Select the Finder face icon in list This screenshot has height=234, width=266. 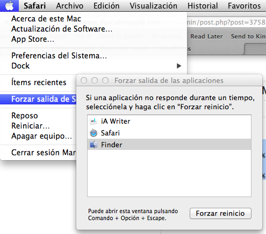[x=94, y=145]
